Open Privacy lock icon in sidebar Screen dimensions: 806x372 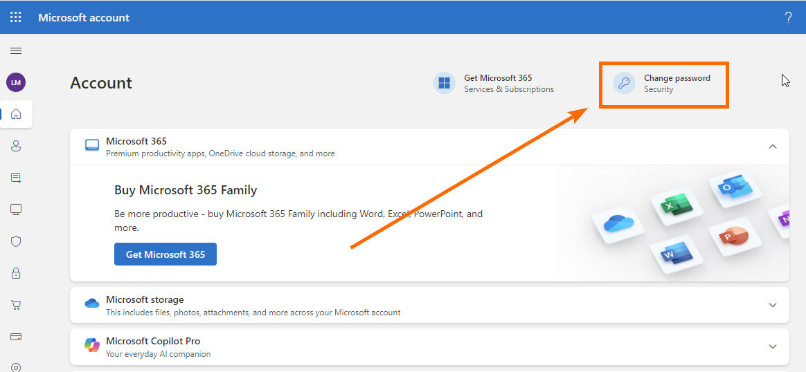pyautogui.click(x=16, y=273)
